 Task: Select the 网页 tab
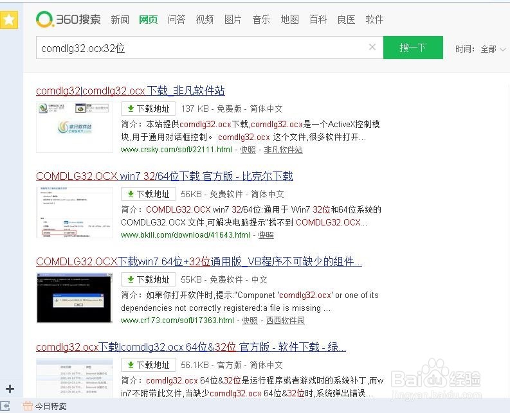[x=149, y=19]
